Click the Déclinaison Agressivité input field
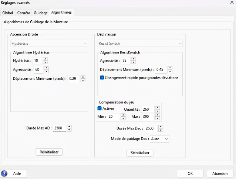Image resolution: width=236 pixels, height=179 pixels. click(x=125, y=61)
